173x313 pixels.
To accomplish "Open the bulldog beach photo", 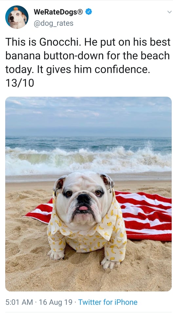I will coord(88,194).
